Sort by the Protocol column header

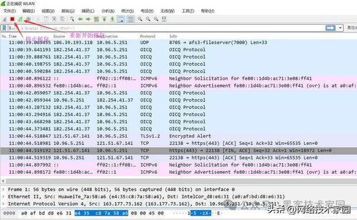(x=148, y=36)
